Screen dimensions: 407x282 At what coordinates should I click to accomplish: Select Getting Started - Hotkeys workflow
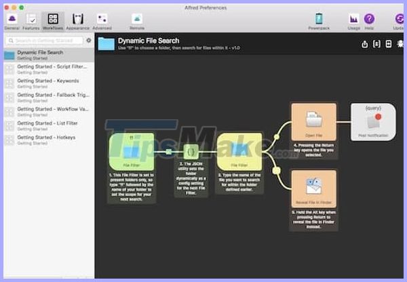coord(49,140)
